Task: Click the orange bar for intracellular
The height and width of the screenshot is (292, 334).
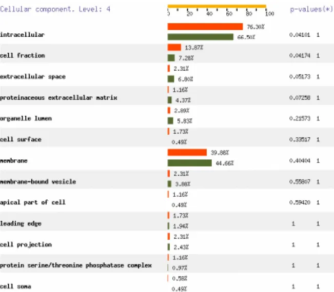Action: (205, 27)
